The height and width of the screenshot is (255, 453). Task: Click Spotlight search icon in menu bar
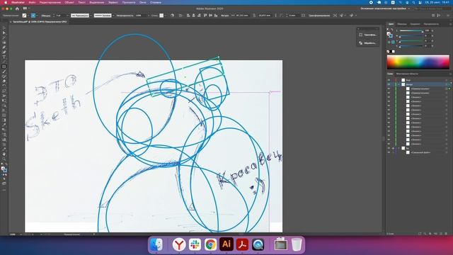point(413,2)
